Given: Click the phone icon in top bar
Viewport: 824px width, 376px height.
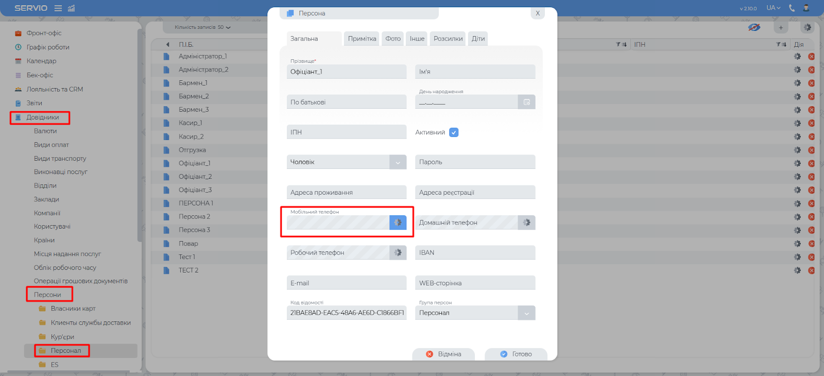Looking at the screenshot, I should point(792,8).
